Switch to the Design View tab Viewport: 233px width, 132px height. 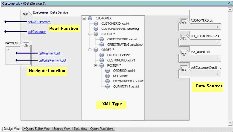tap(12, 129)
